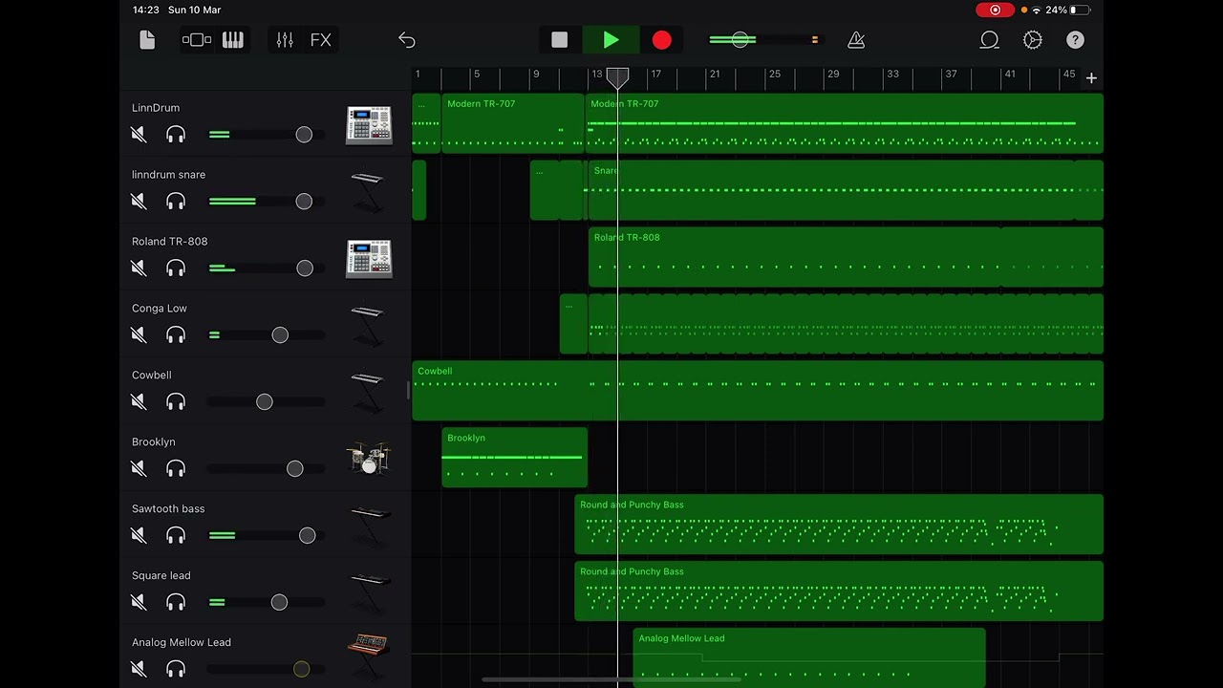Select the Cowbell region
This screenshot has height=688, width=1223.
pos(758,391)
